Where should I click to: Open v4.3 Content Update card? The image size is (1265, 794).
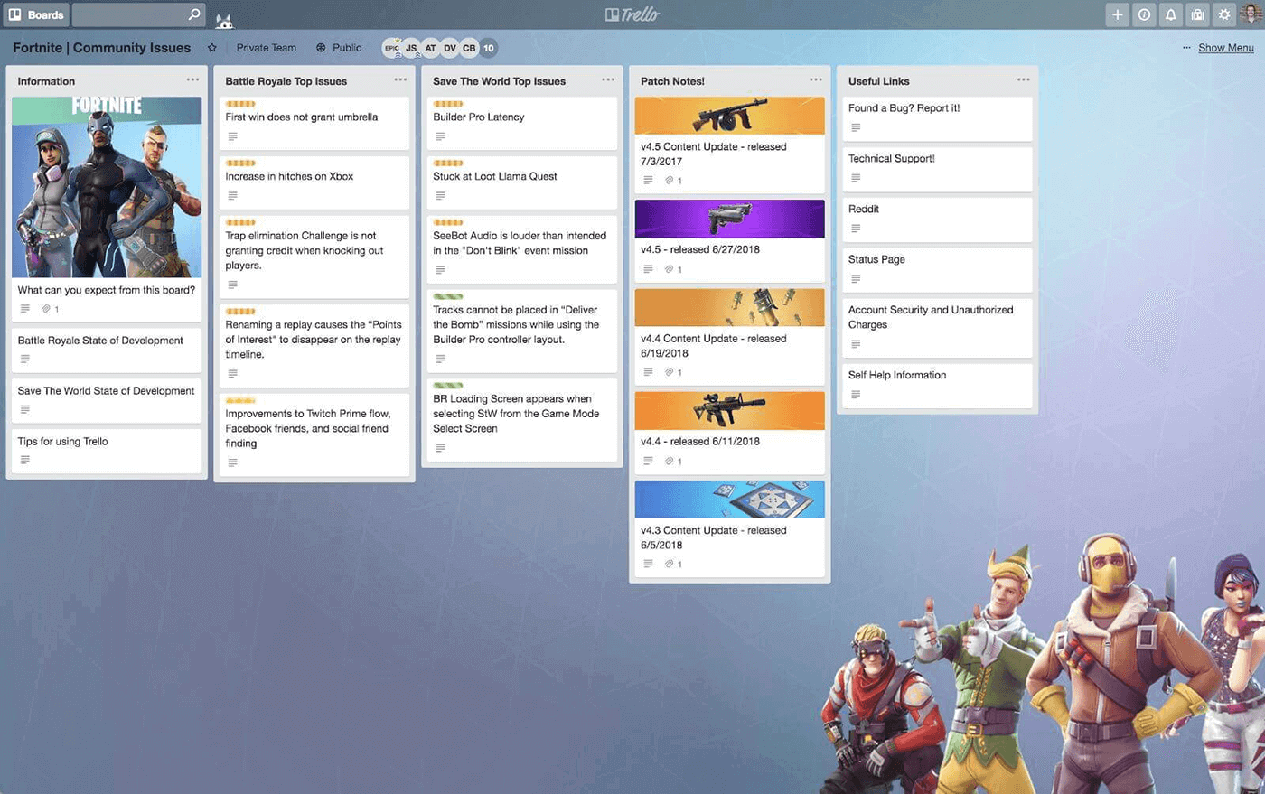pyautogui.click(x=730, y=528)
